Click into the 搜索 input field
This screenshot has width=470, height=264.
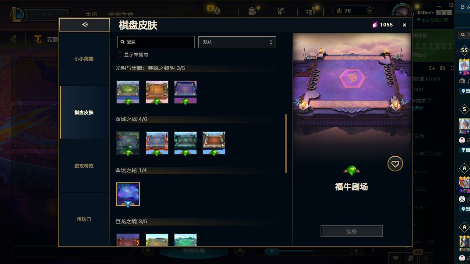coord(156,42)
